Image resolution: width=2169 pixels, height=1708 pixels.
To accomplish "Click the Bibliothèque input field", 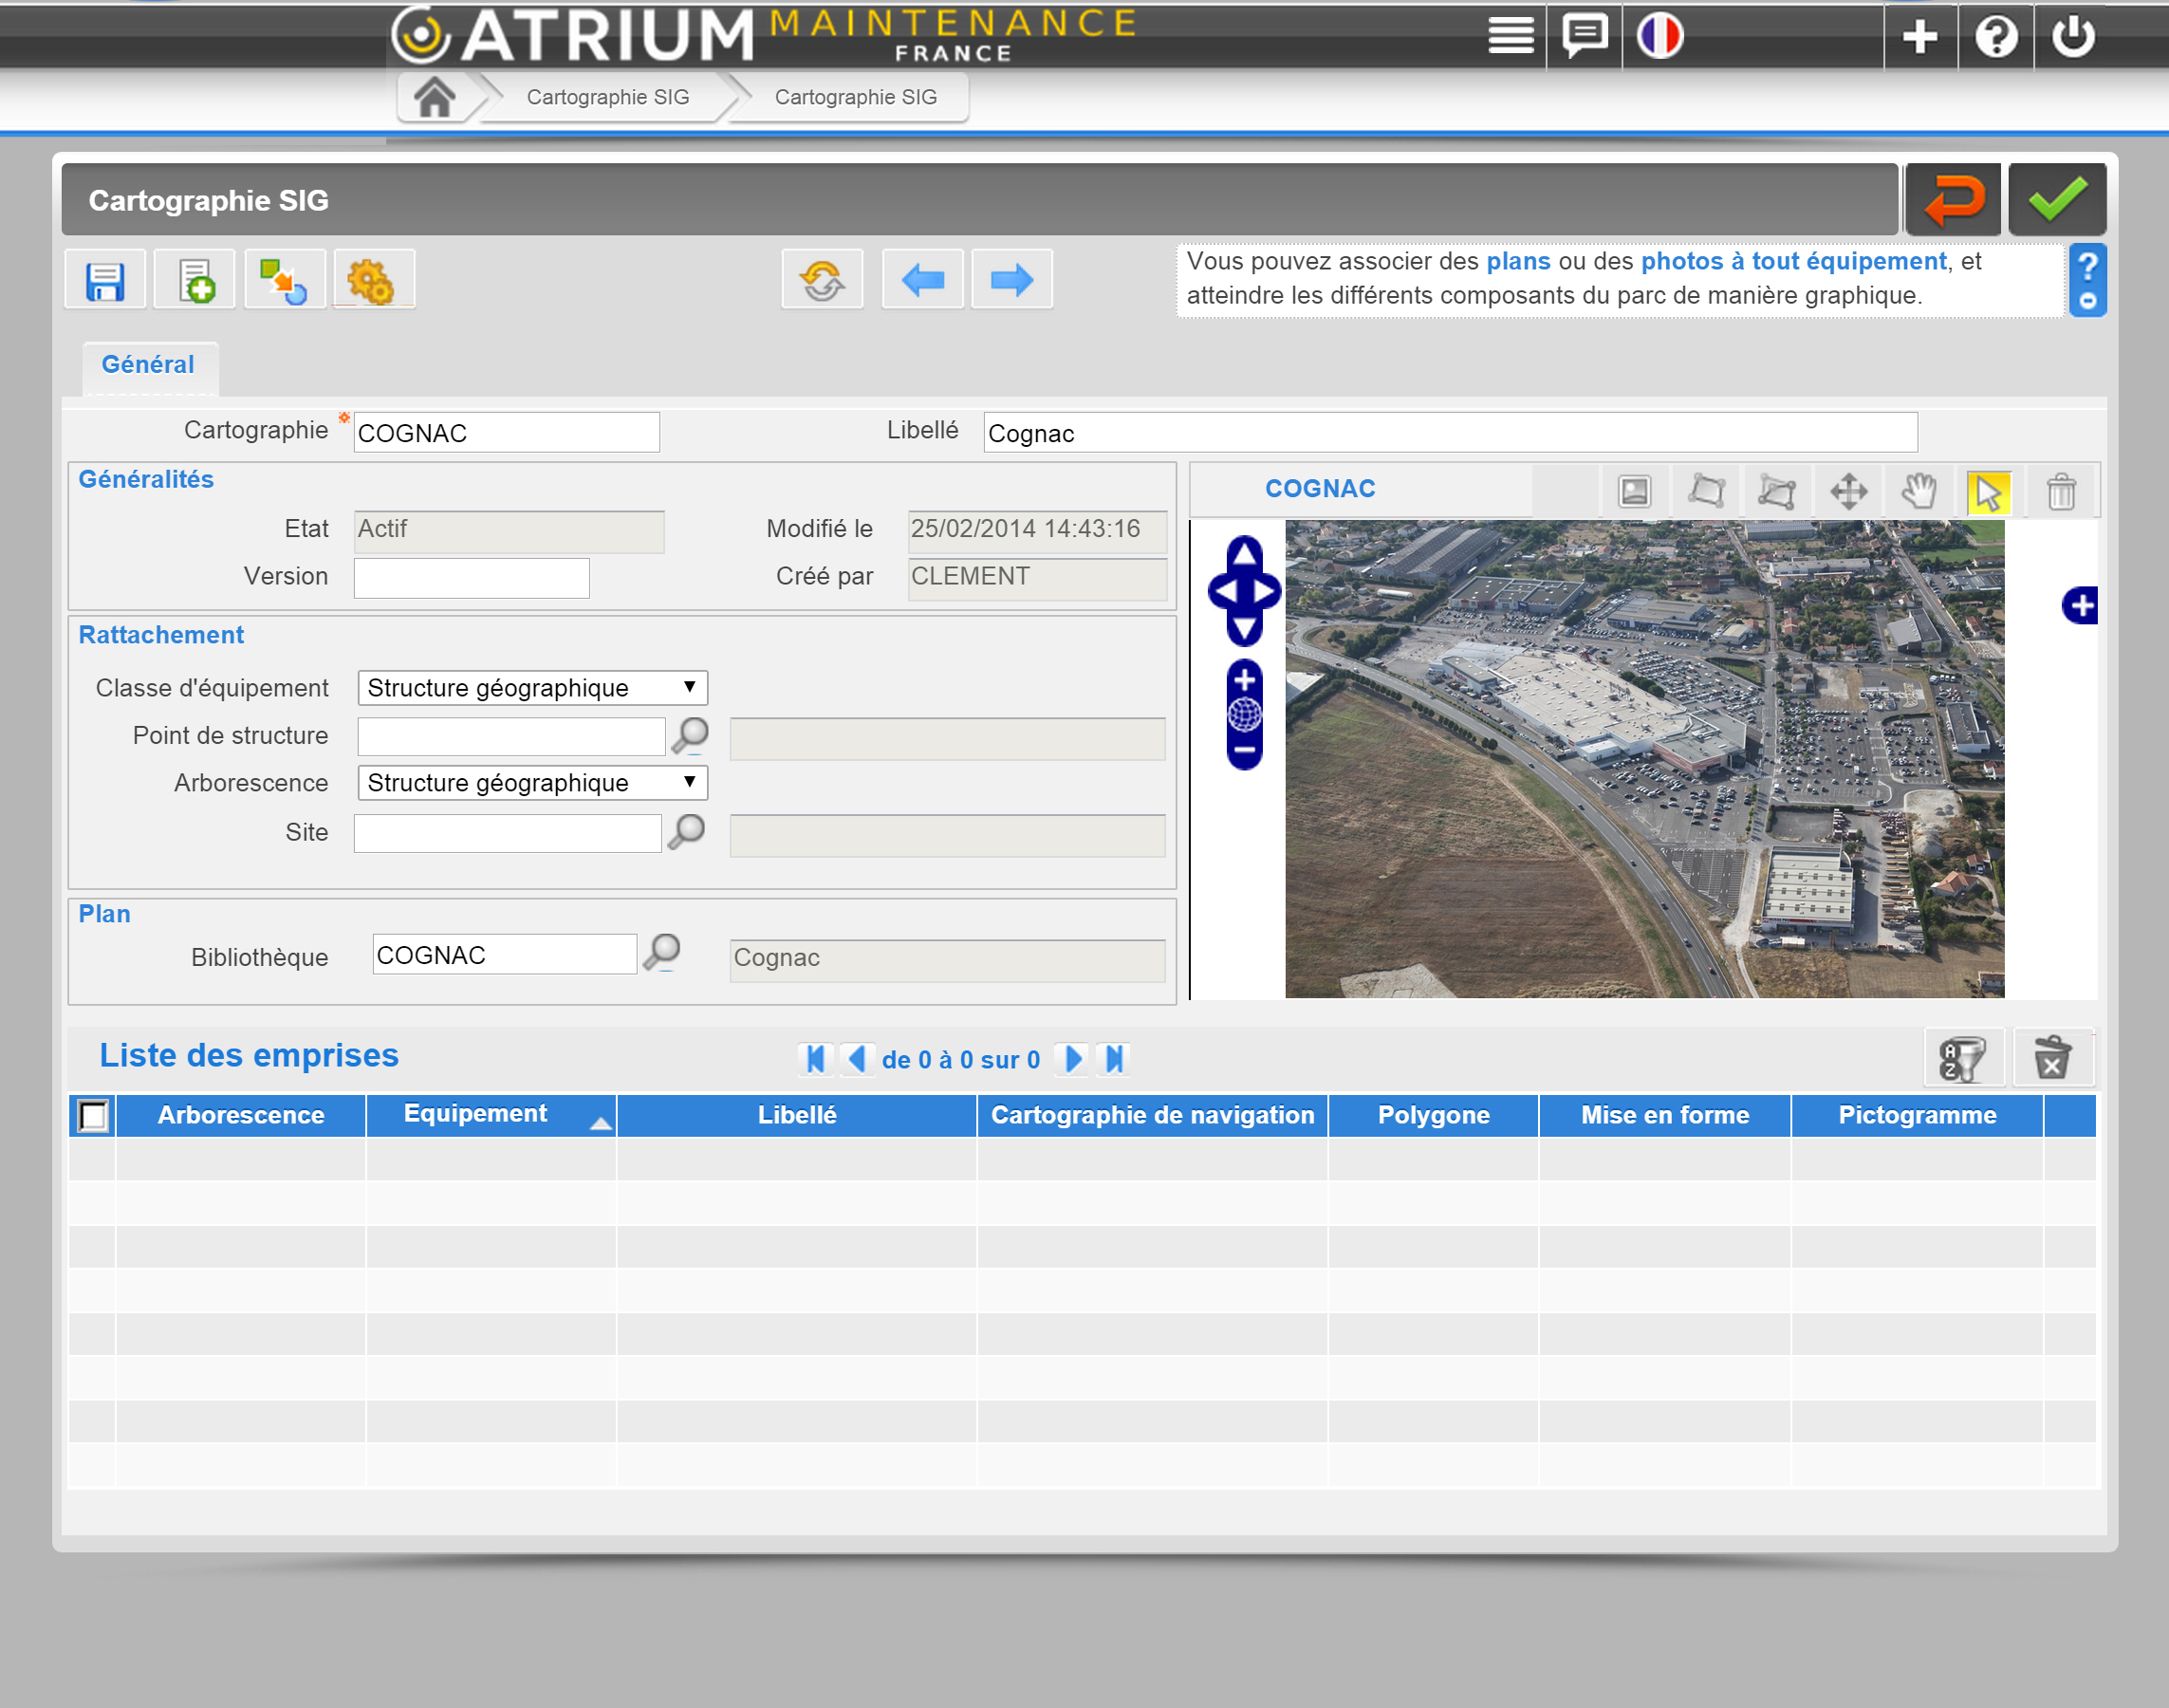I will [505, 955].
